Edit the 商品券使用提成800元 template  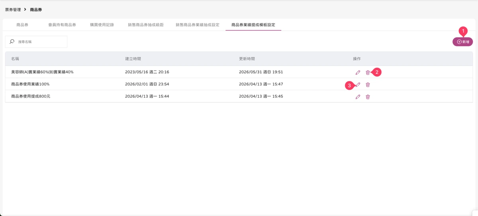(x=358, y=96)
